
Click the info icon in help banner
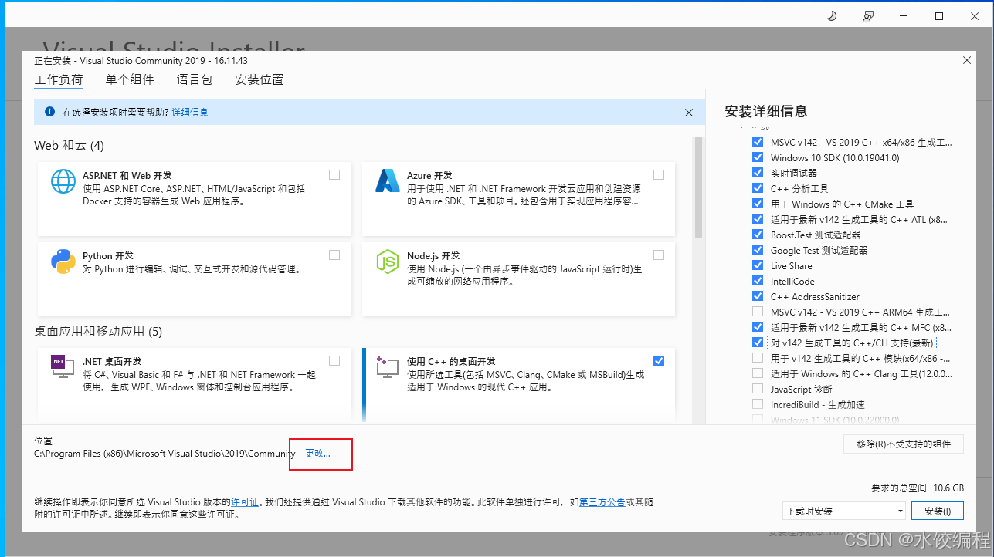coord(50,112)
